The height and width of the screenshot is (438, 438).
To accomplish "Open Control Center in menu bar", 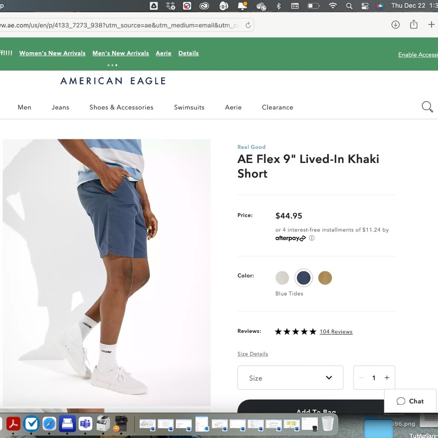I will (x=365, y=6).
